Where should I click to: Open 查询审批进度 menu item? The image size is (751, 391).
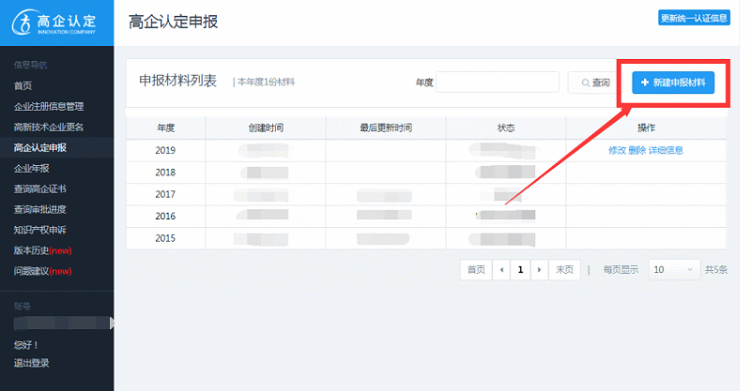point(40,209)
